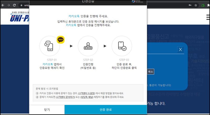Open saved passwords key icon
The width and height of the screenshot is (210, 115).
[190, 5]
